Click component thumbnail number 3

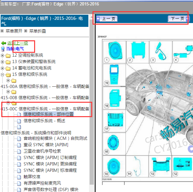point(161,52)
